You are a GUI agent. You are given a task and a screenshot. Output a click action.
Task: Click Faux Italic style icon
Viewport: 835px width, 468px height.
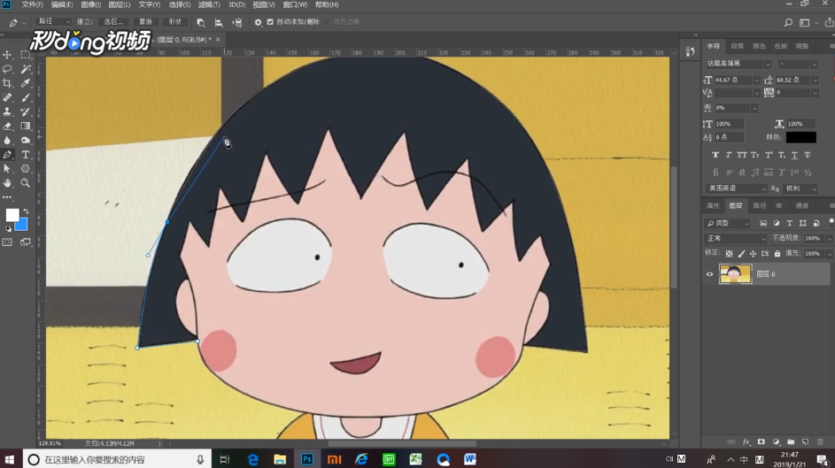pos(729,155)
